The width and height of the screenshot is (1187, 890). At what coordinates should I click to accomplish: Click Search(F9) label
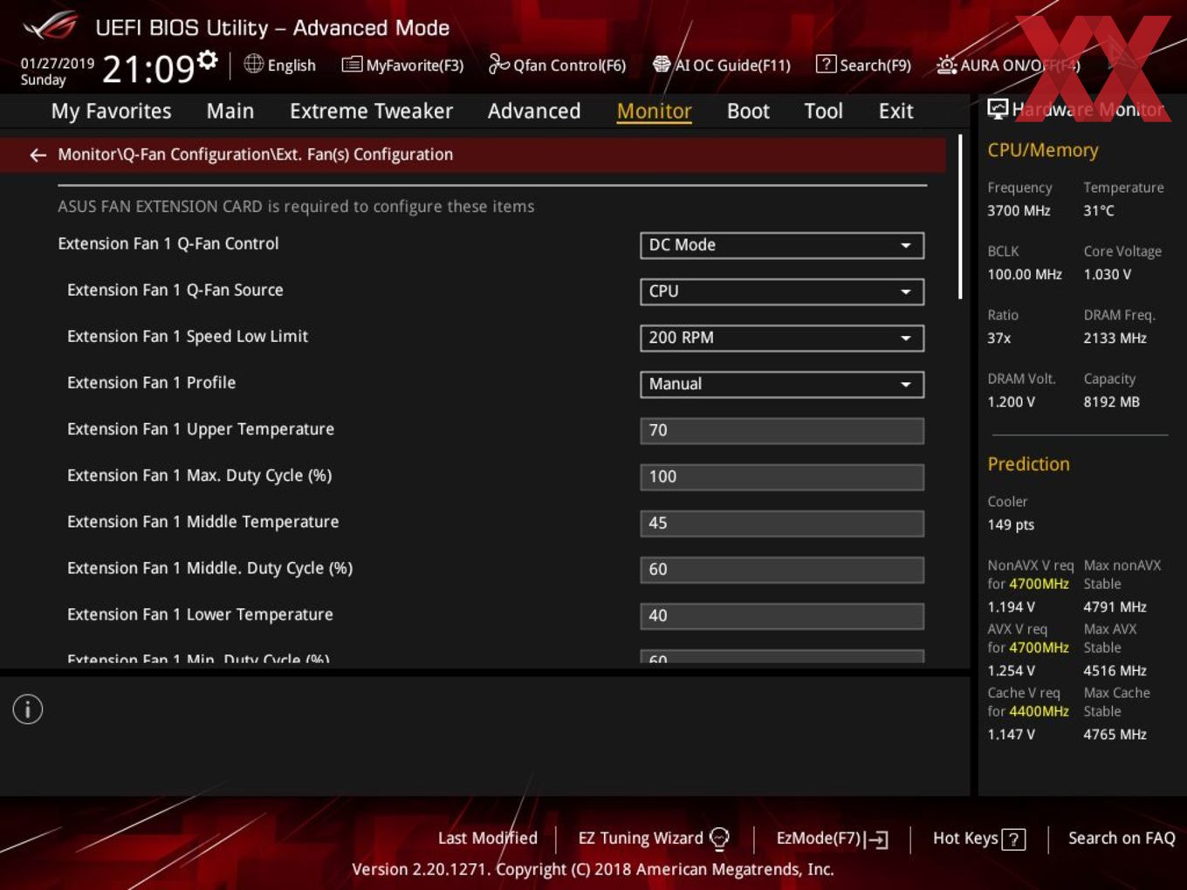pyautogui.click(x=875, y=65)
